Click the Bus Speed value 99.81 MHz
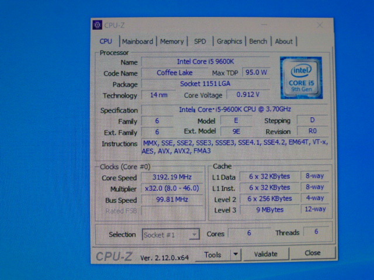This screenshot has width=374, height=280. point(172,199)
